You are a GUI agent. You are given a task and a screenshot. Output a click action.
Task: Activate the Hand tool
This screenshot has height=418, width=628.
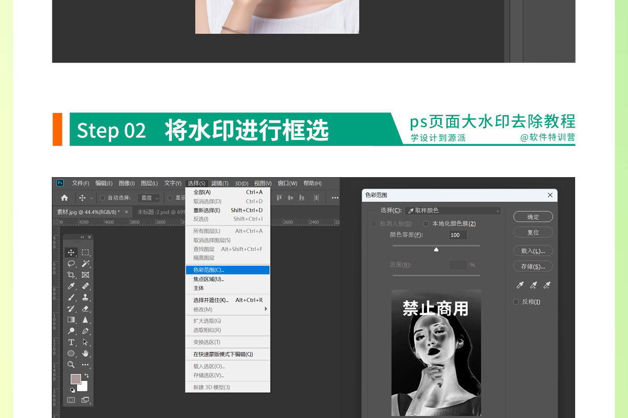coord(85,354)
